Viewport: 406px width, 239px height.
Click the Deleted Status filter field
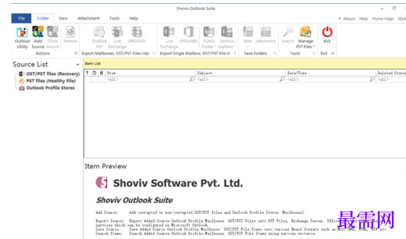click(x=391, y=79)
